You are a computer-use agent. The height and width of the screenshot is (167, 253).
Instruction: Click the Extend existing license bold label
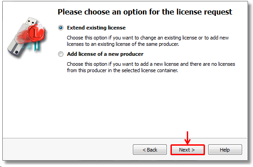[96, 28]
